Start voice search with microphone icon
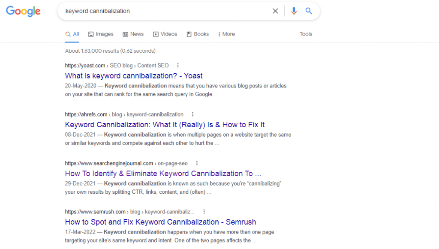Viewport: 439px width, 249px height. tap(294, 11)
